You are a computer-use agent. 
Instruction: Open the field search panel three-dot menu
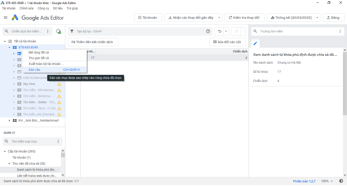click(x=340, y=31)
